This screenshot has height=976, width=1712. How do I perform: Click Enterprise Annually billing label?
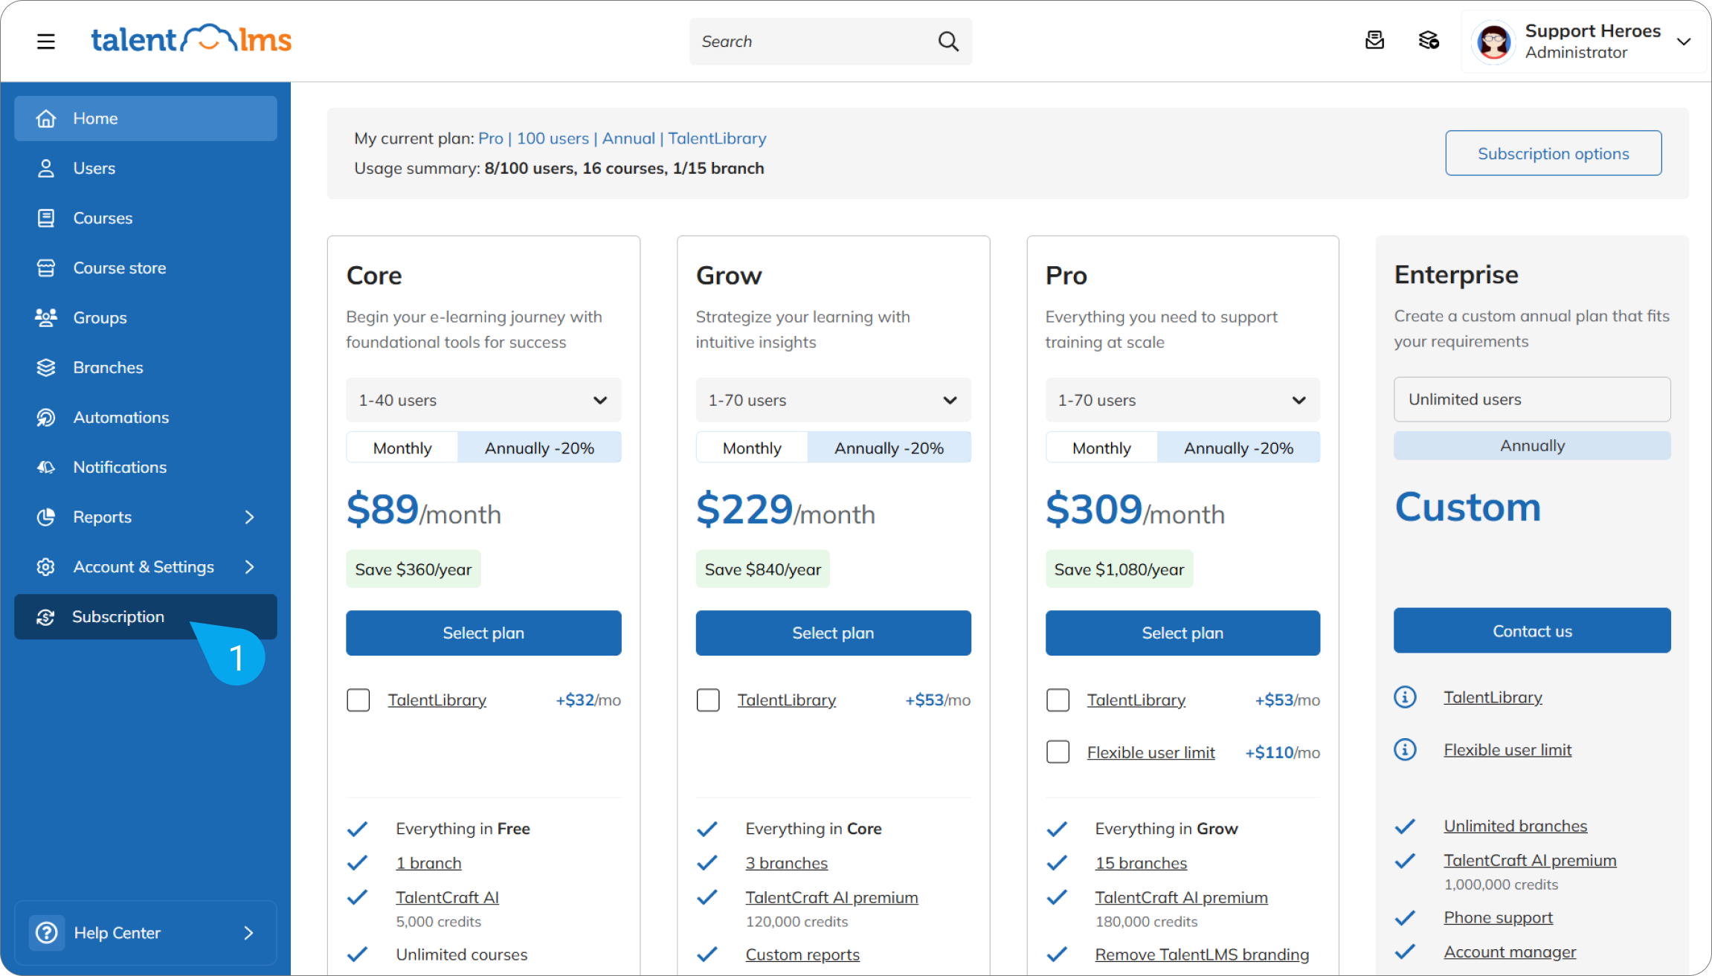click(1532, 445)
